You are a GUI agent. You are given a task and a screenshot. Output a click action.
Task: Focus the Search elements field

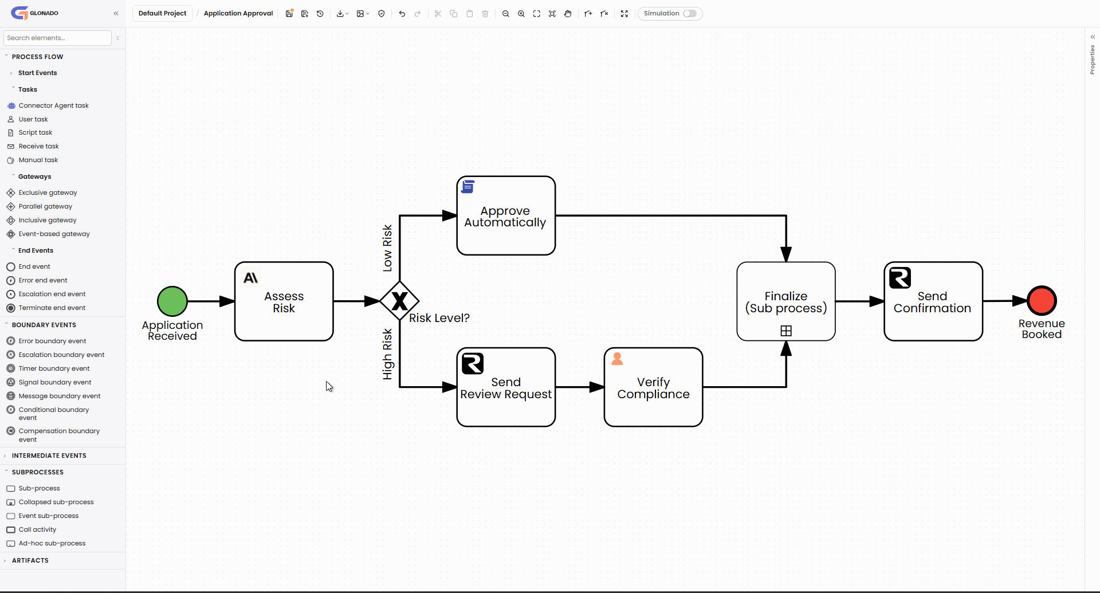pos(57,38)
